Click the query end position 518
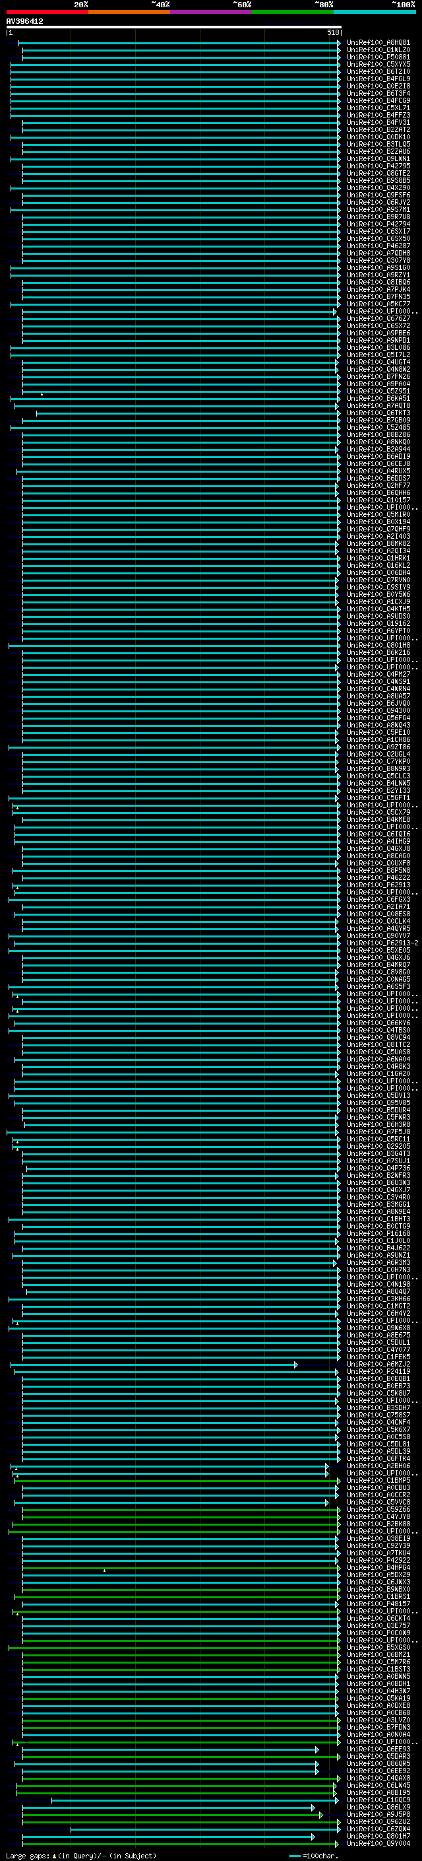Image resolution: width=422 pixels, height=1861 pixels. (332, 32)
